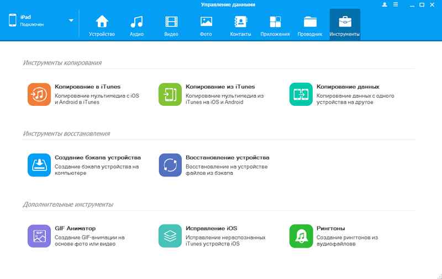Click description 'Создание рингтонов из аудиофайловв'
The image size is (442, 279).
pyautogui.click(x=347, y=240)
